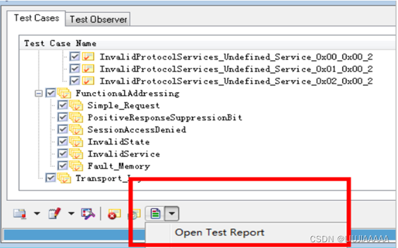Select Open Test Report menu entry
The image size is (398, 248).
[220, 232]
